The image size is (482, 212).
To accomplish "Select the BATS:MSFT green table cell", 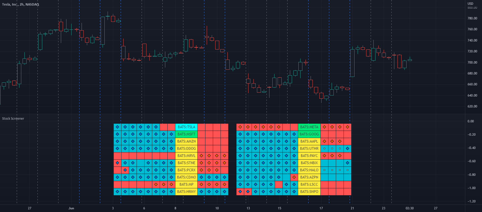I will click(186, 134).
